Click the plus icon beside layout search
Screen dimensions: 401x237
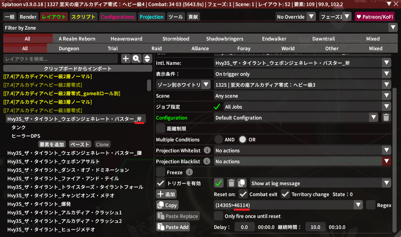tap(126, 59)
